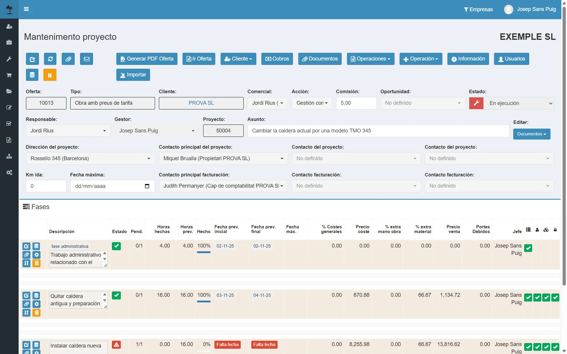The width and height of the screenshot is (567, 354).
Task: Click the envelope email icon button
Action: point(87,59)
